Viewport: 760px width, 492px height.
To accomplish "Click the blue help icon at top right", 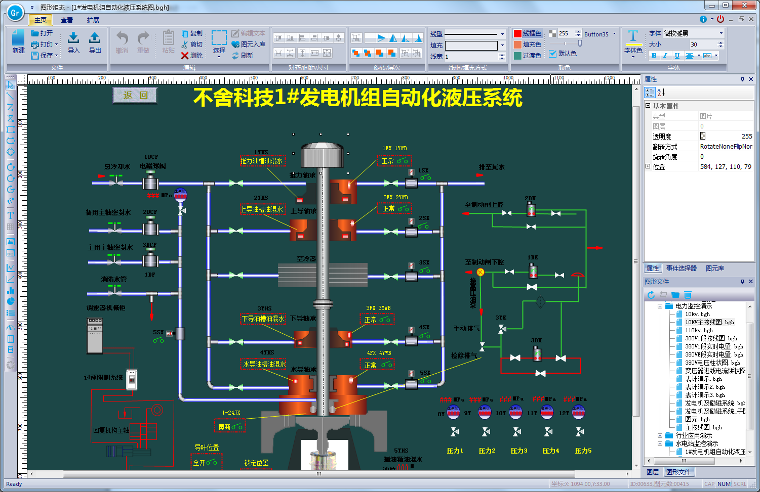I will coord(703,19).
